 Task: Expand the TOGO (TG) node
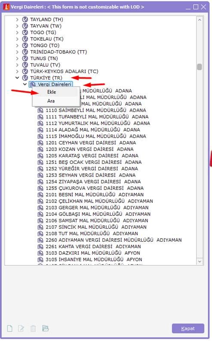17,33
